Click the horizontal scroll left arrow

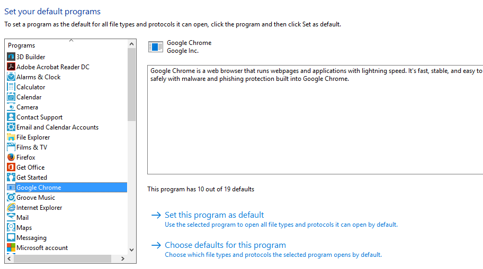9,258
